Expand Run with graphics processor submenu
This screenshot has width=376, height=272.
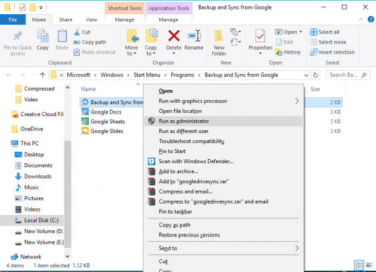297,101
